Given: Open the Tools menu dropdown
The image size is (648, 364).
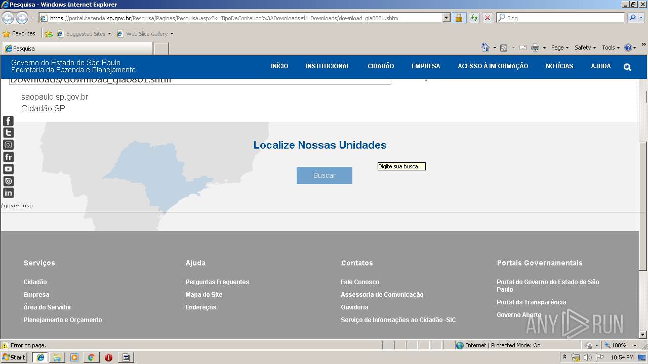Looking at the screenshot, I should tap(611, 48).
